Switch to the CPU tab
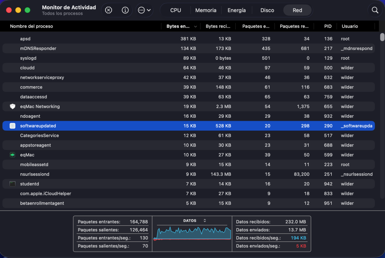This screenshot has height=258, width=385. [176, 10]
